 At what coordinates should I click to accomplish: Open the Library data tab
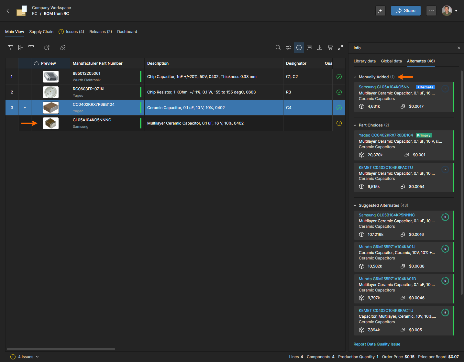(364, 61)
